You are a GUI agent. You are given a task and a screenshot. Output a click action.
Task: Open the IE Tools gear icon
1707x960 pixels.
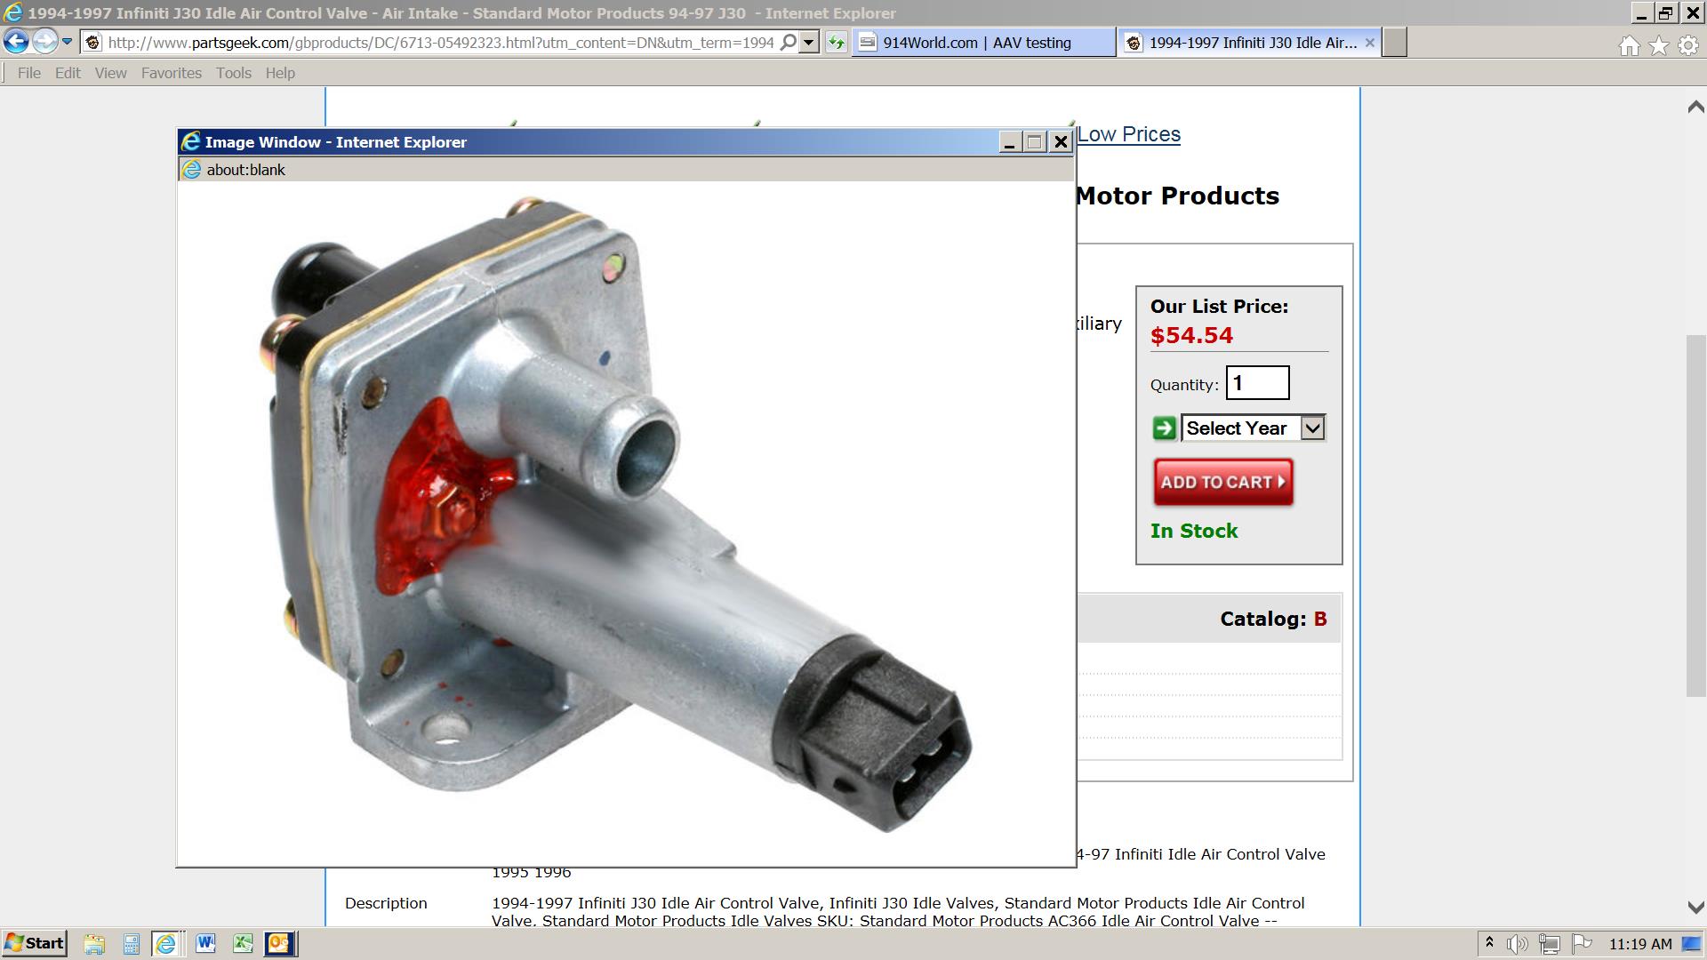tap(1688, 46)
